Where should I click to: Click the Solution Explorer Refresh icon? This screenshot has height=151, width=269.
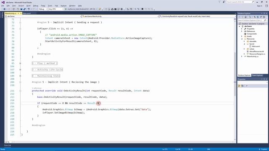(258, 17)
